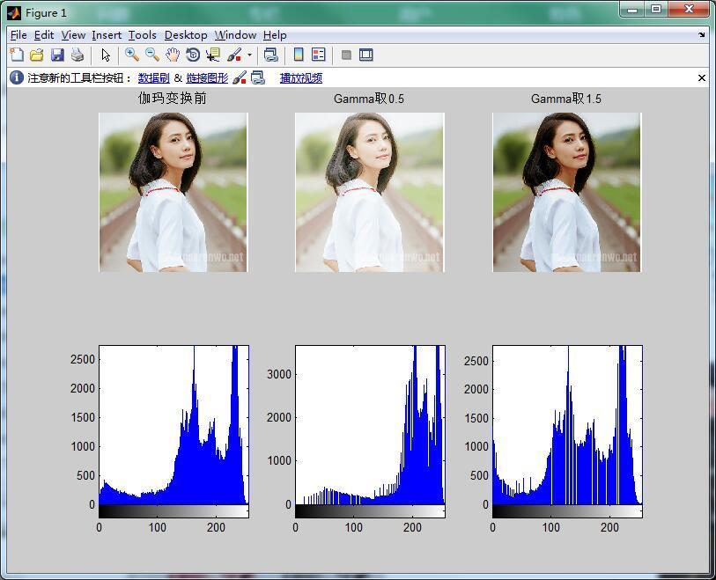Click the histogram plot for Gamma 1.5

(x=567, y=425)
